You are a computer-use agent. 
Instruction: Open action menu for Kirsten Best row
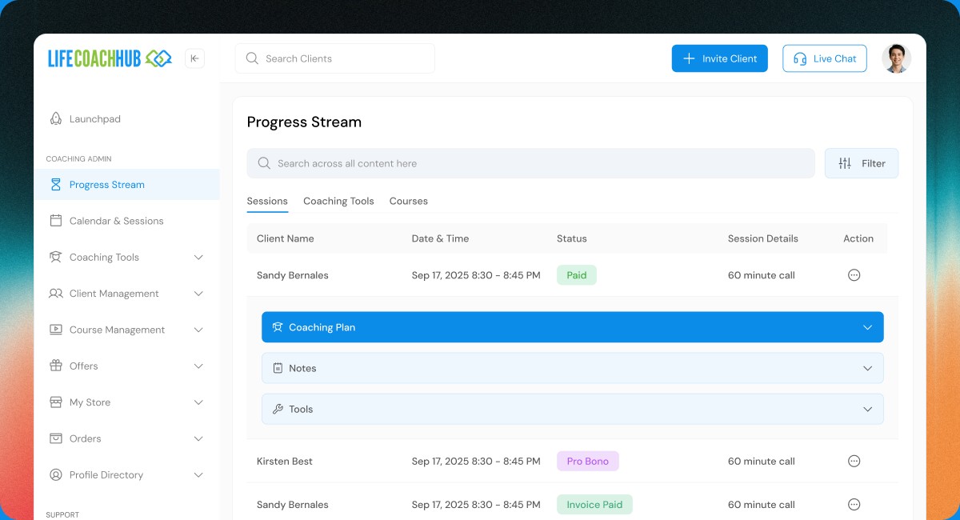point(854,462)
